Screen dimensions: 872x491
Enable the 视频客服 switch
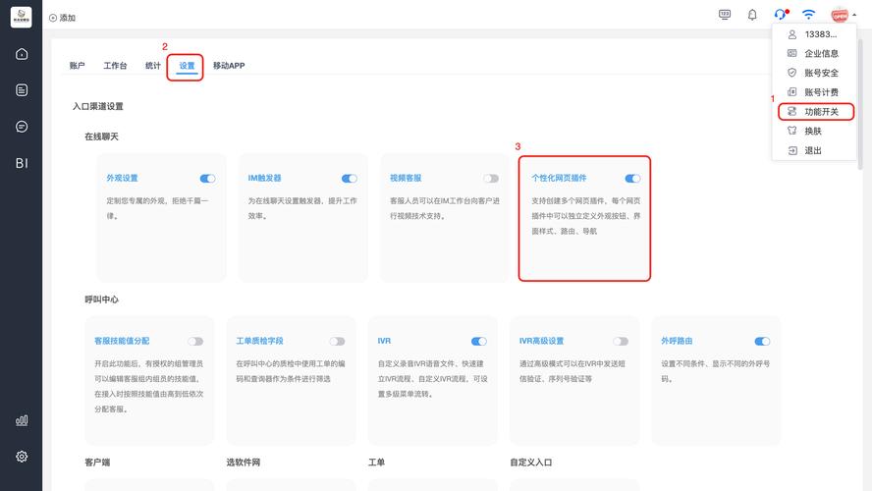[x=491, y=179]
